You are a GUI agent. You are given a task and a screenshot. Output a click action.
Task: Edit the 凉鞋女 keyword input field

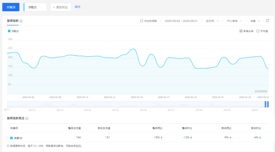[x=35, y=7]
